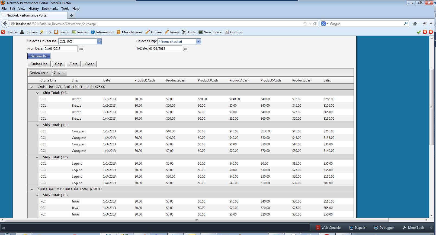Sort by Product1Cash column header
The width and height of the screenshot is (436, 235).
pyautogui.click(x=145, y=80)
